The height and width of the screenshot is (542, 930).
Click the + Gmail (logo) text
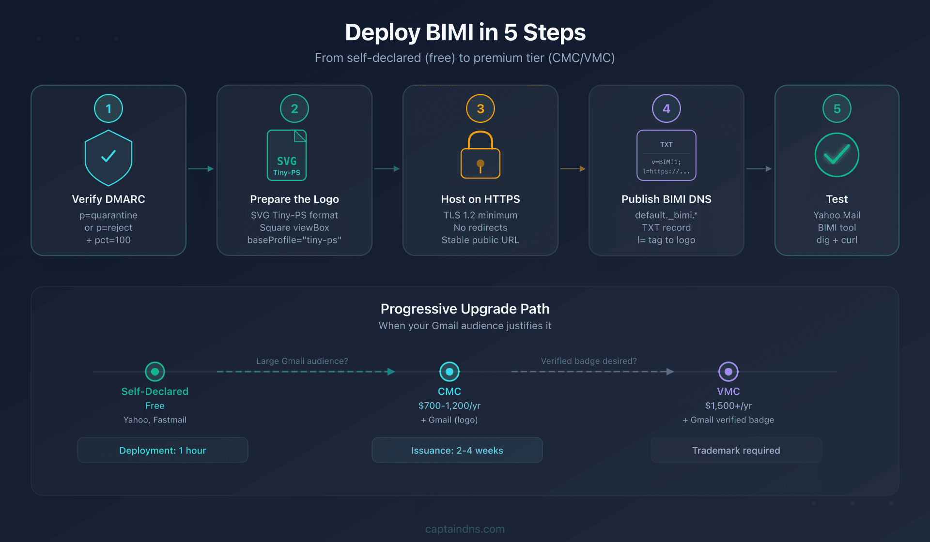(449, 420)
